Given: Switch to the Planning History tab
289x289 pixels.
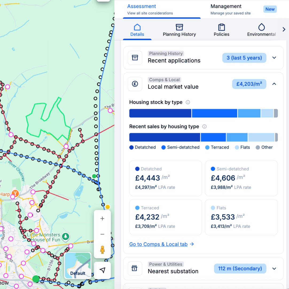Looking at the screenshot, I should (x=179, y=30).
